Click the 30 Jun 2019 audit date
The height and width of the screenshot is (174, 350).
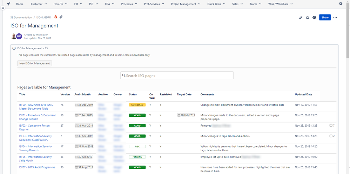(84, 157)
